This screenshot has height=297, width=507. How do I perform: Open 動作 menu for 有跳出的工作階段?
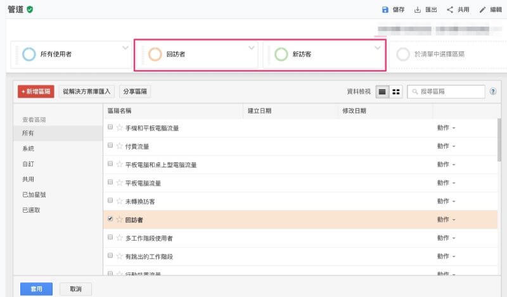pyautogui.click(x=446, y=256)
